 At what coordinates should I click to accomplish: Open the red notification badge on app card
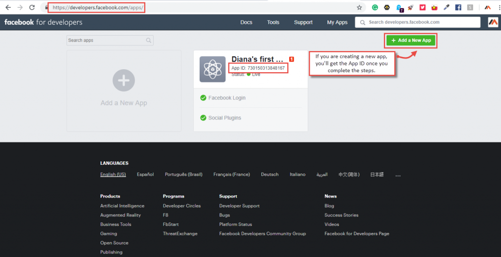coord(292,59)
